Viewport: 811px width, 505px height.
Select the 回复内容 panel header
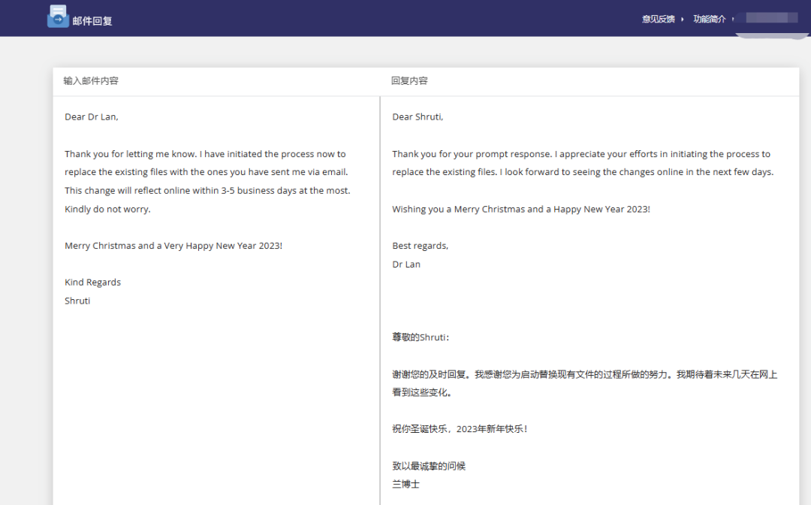point(409,80)
